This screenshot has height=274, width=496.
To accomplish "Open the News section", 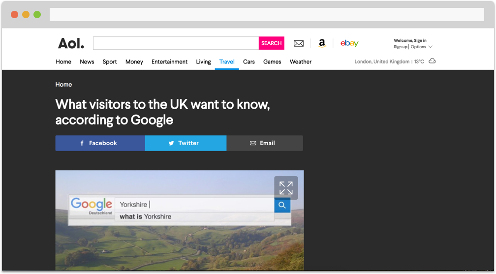I will coord(87,61).
